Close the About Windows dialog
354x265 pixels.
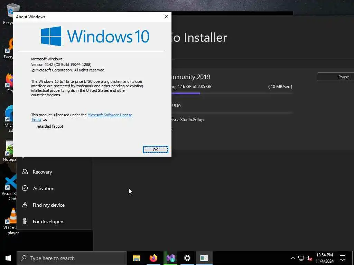[x=166, y=17]
